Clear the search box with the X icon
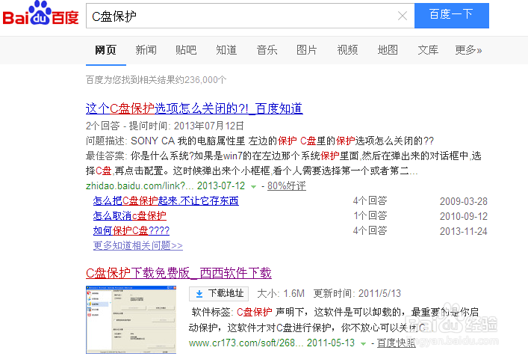Viewport: 528px width, 359px height. pos(403,16)
